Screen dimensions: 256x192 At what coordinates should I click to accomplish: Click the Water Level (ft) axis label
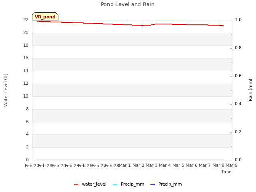[6, 90]
